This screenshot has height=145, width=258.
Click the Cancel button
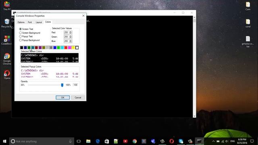tap(78, 97)
